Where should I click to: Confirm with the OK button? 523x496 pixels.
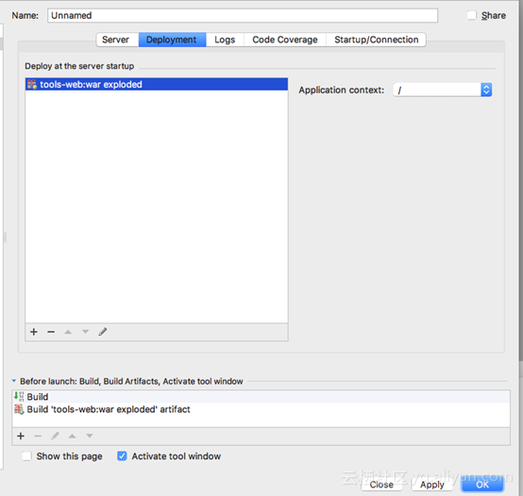(482, 485)
